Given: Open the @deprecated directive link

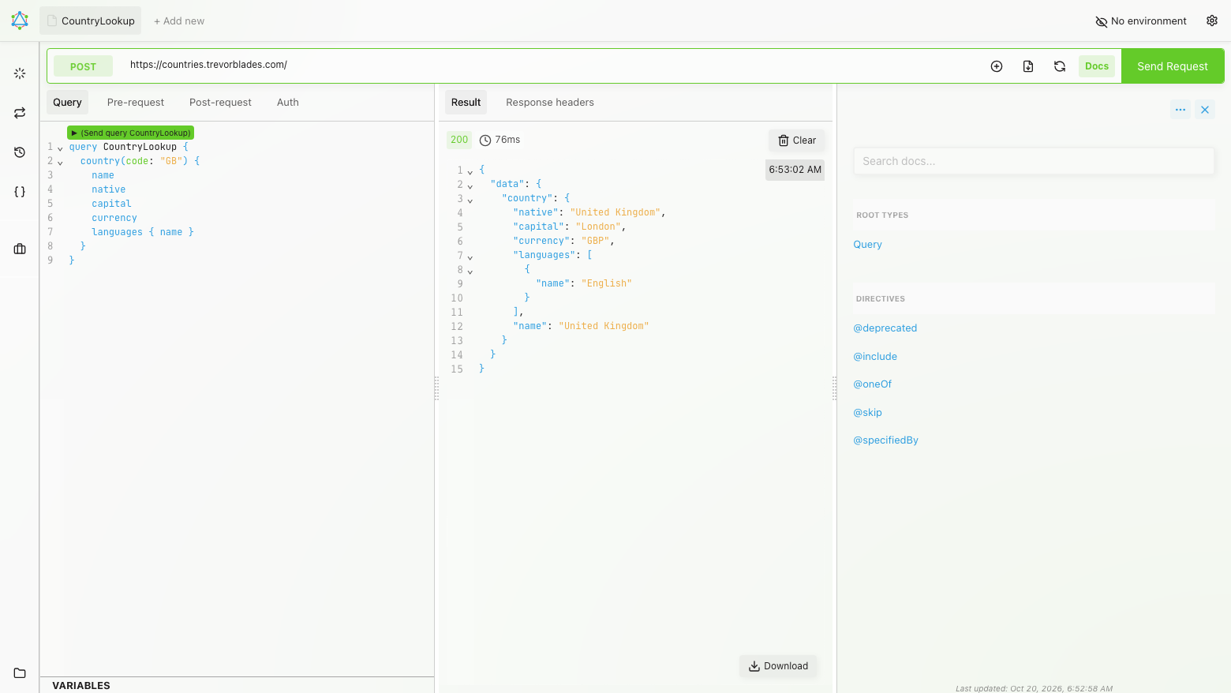Looking at the screenshot, I should click(x=885, y=328).
